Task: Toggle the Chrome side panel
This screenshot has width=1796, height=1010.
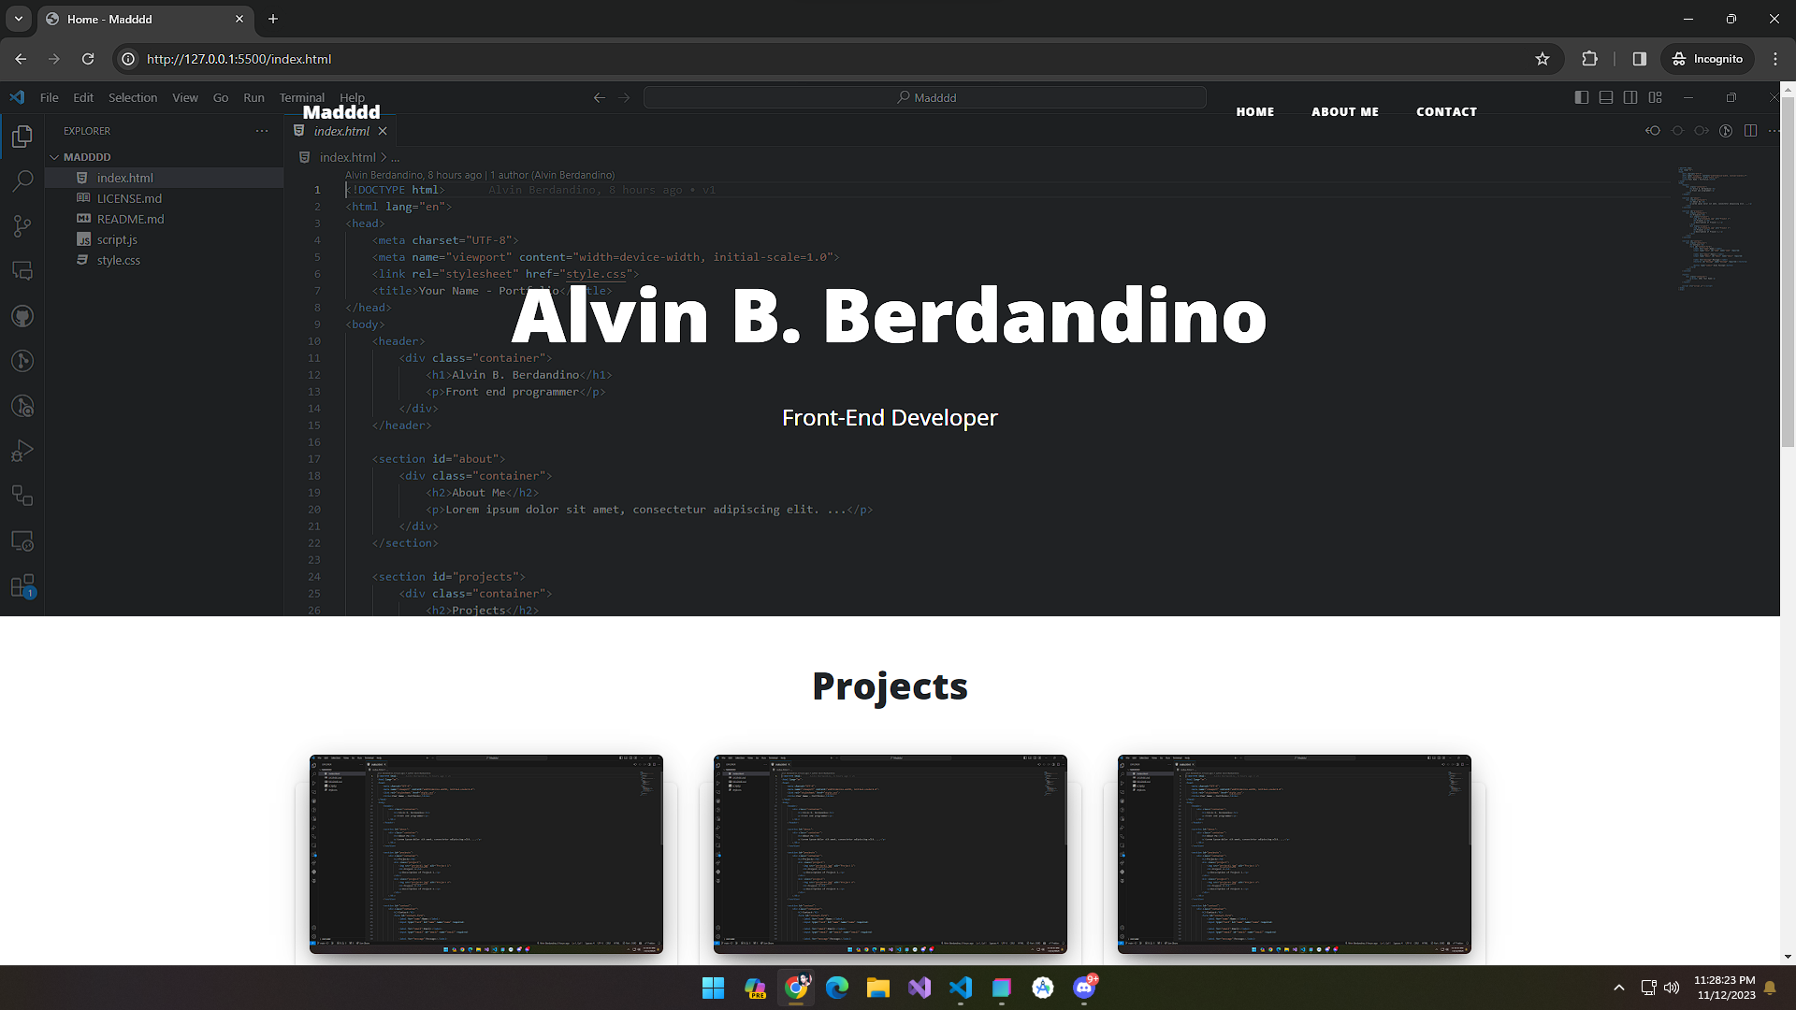Action: tap(1639, 59)
